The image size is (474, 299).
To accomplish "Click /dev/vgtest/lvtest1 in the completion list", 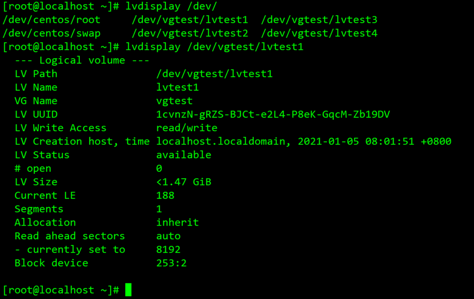I will [x=190, y=20].
